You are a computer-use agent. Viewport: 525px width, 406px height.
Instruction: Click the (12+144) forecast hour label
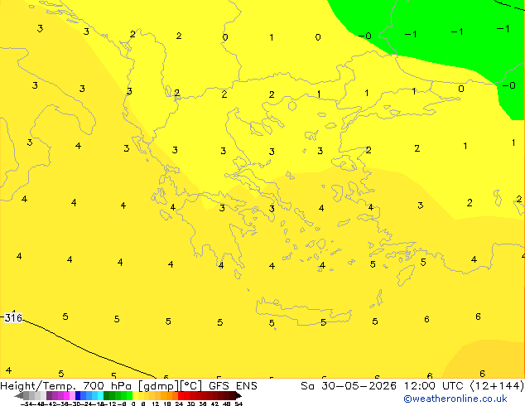point(497,386)
